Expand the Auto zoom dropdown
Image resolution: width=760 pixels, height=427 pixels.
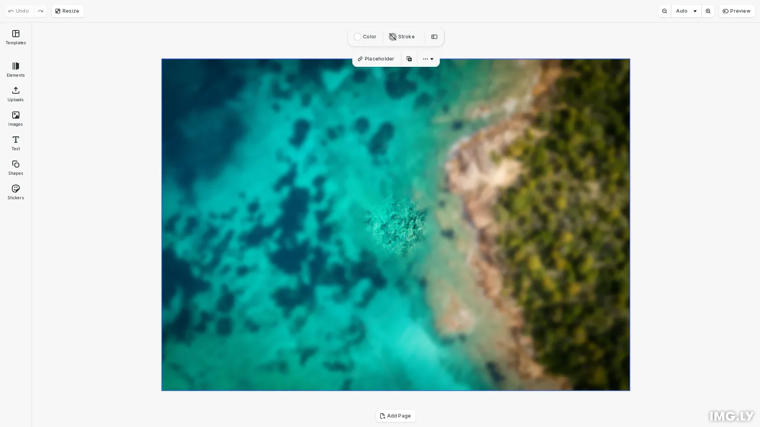click(686, 11)
